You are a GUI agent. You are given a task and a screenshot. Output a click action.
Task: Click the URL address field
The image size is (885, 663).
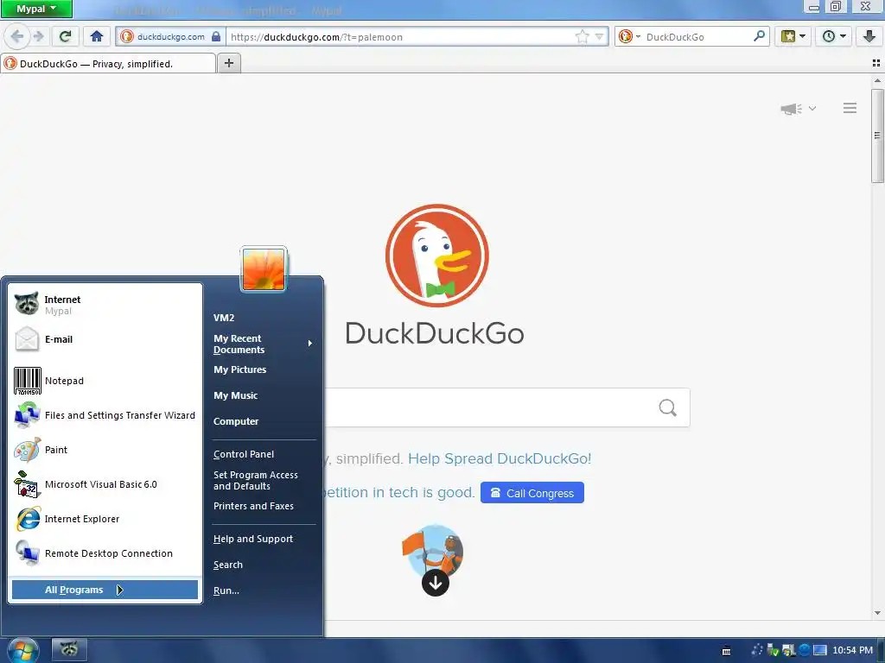click(399, 36)
